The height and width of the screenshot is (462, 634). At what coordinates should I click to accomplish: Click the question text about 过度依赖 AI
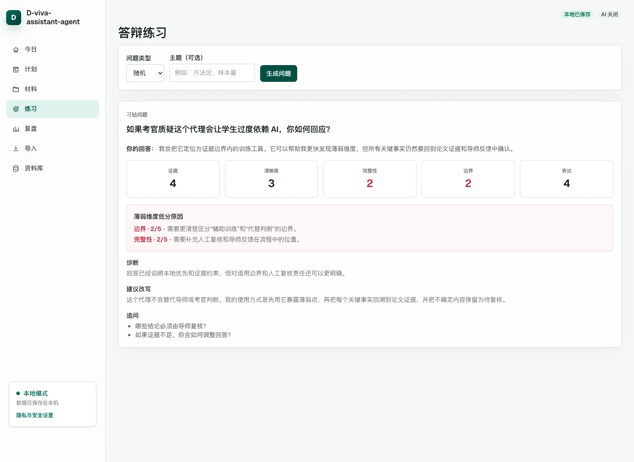[x=229, y=129]
